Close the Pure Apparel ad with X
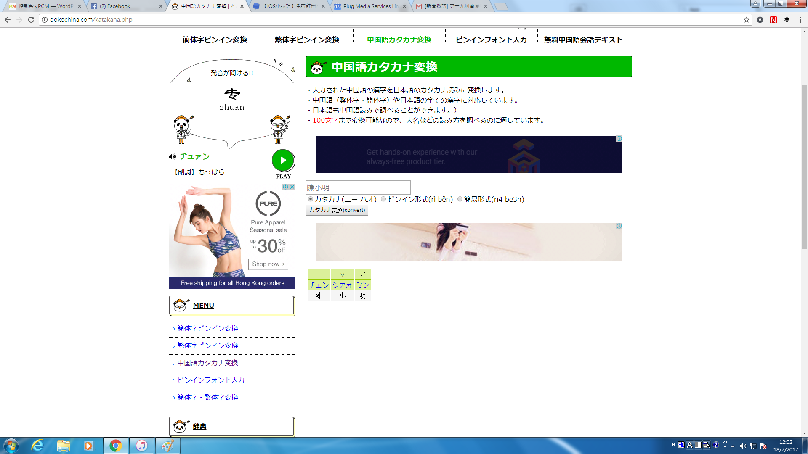Screen dimensions: 808x454 (x=292, y=187)
